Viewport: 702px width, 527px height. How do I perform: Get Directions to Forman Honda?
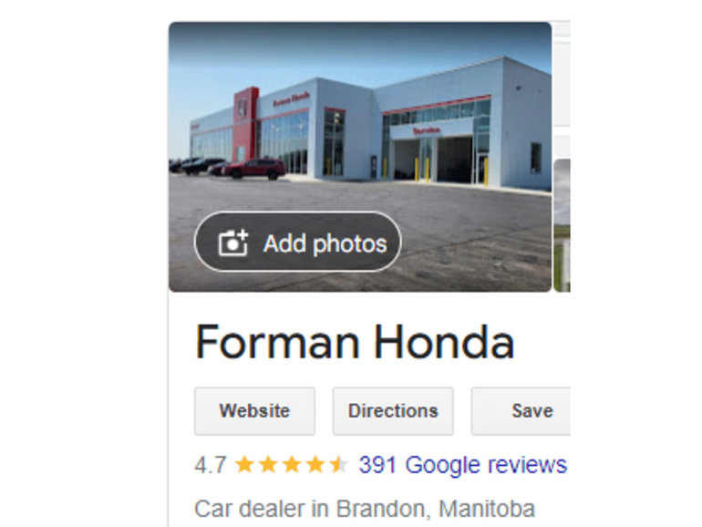point(393,411)
